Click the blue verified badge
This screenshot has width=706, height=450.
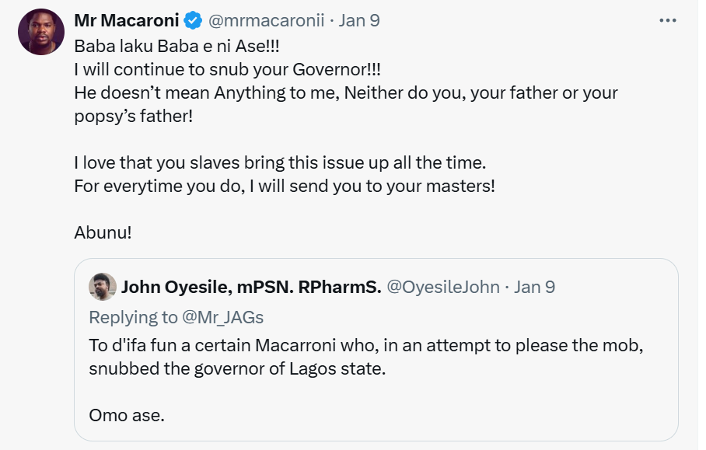coord(193,21)
